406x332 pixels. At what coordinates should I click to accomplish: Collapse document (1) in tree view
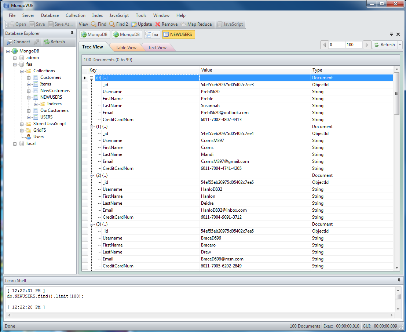click(x=91, y=127)
